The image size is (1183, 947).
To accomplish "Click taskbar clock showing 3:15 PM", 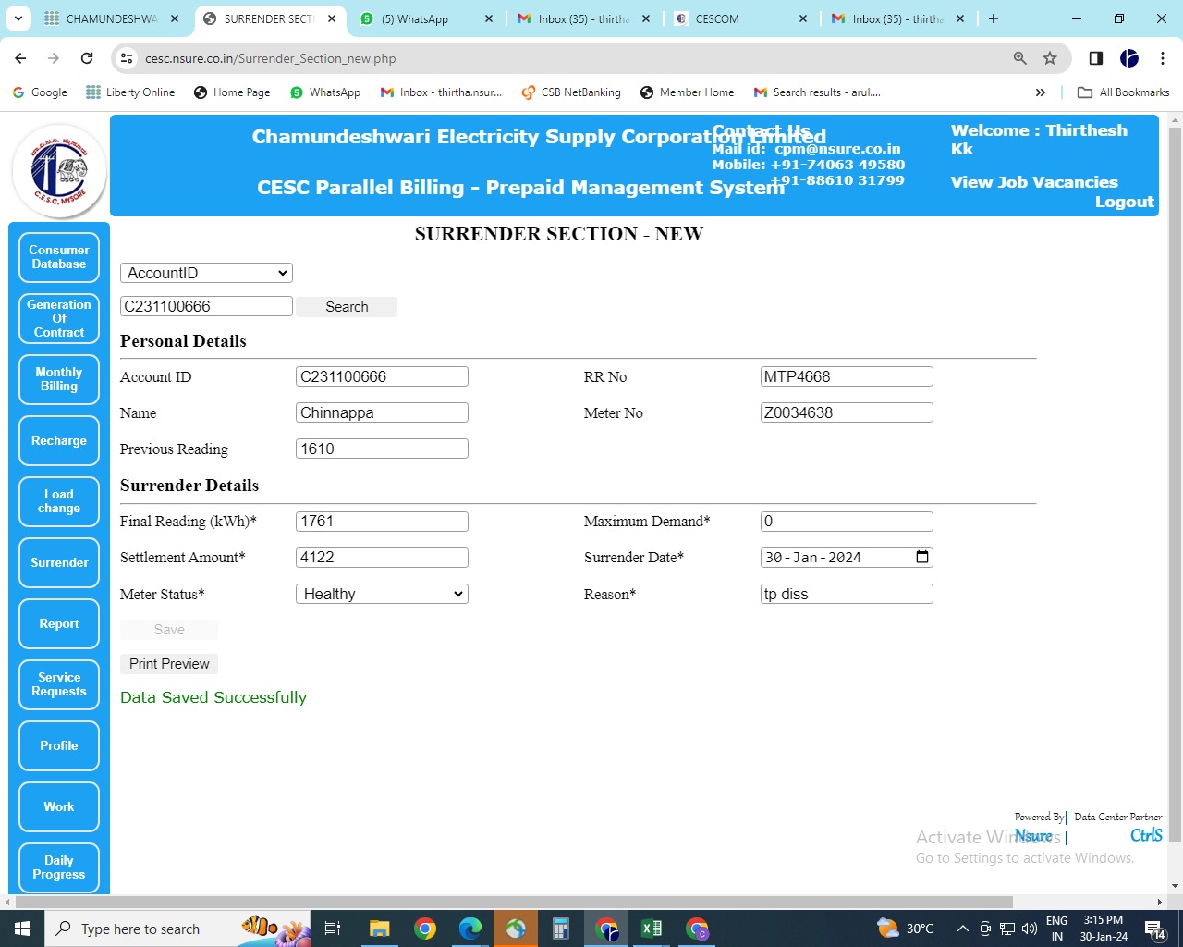I will point(1104,929).
